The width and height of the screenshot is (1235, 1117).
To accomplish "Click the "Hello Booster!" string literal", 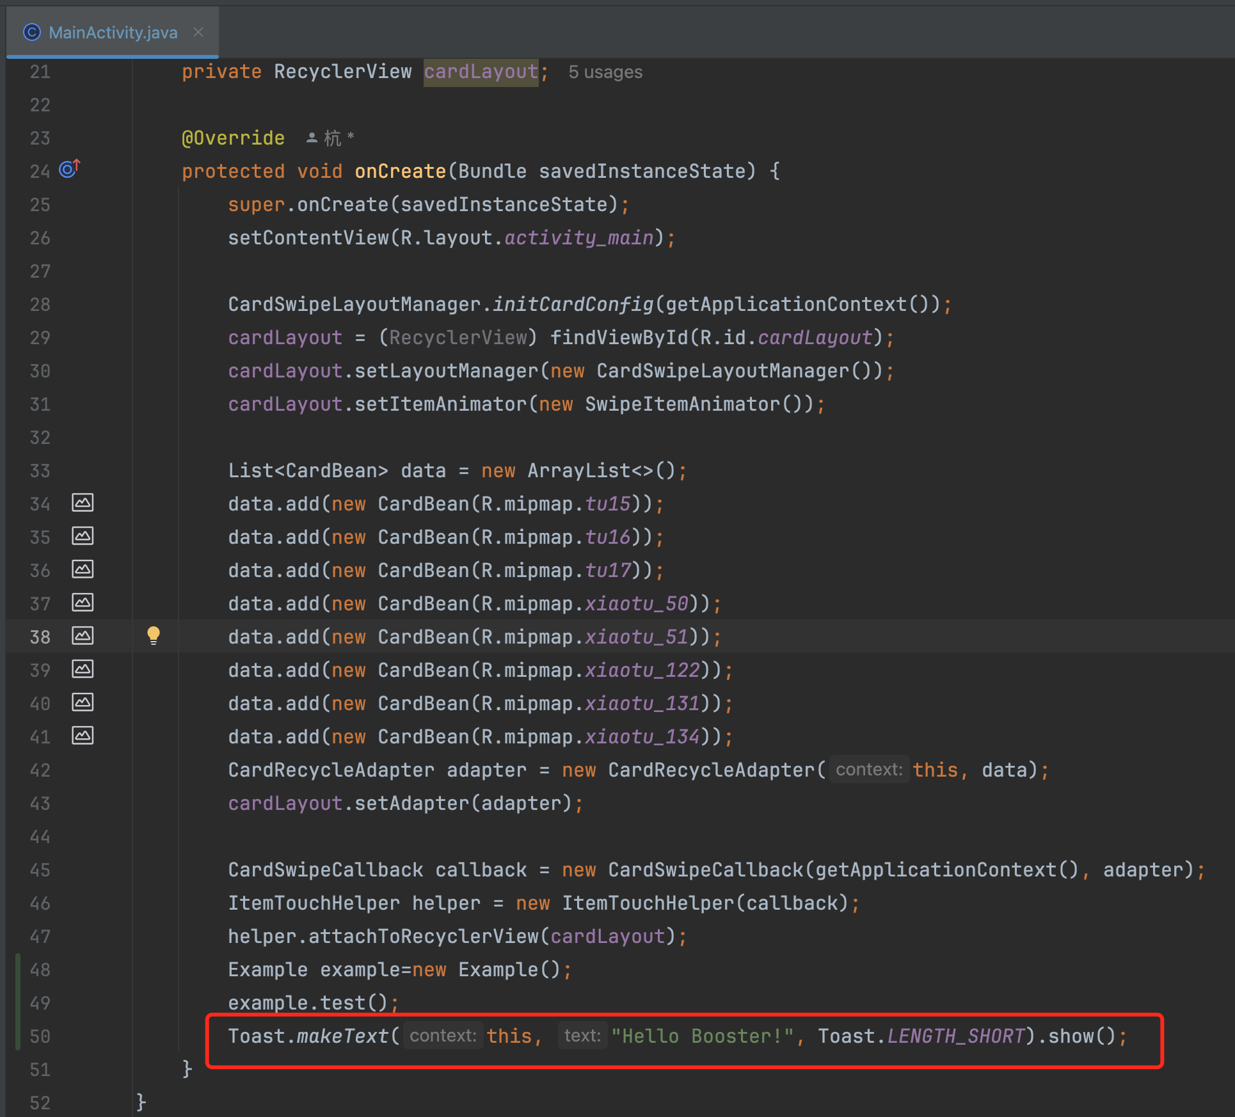I will 702,1036.
